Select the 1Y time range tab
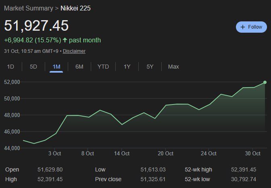 (127, 67)
